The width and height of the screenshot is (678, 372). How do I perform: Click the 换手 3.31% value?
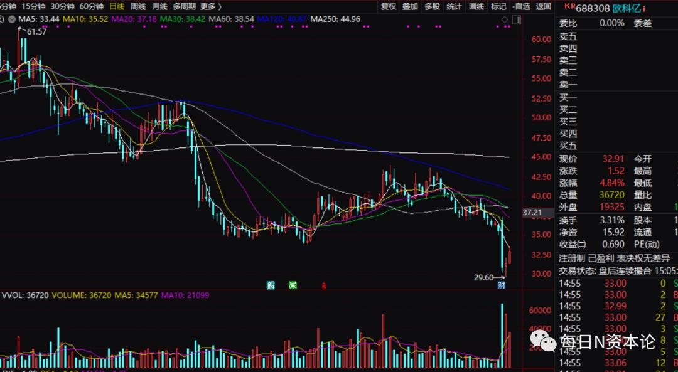coord(612,220)
